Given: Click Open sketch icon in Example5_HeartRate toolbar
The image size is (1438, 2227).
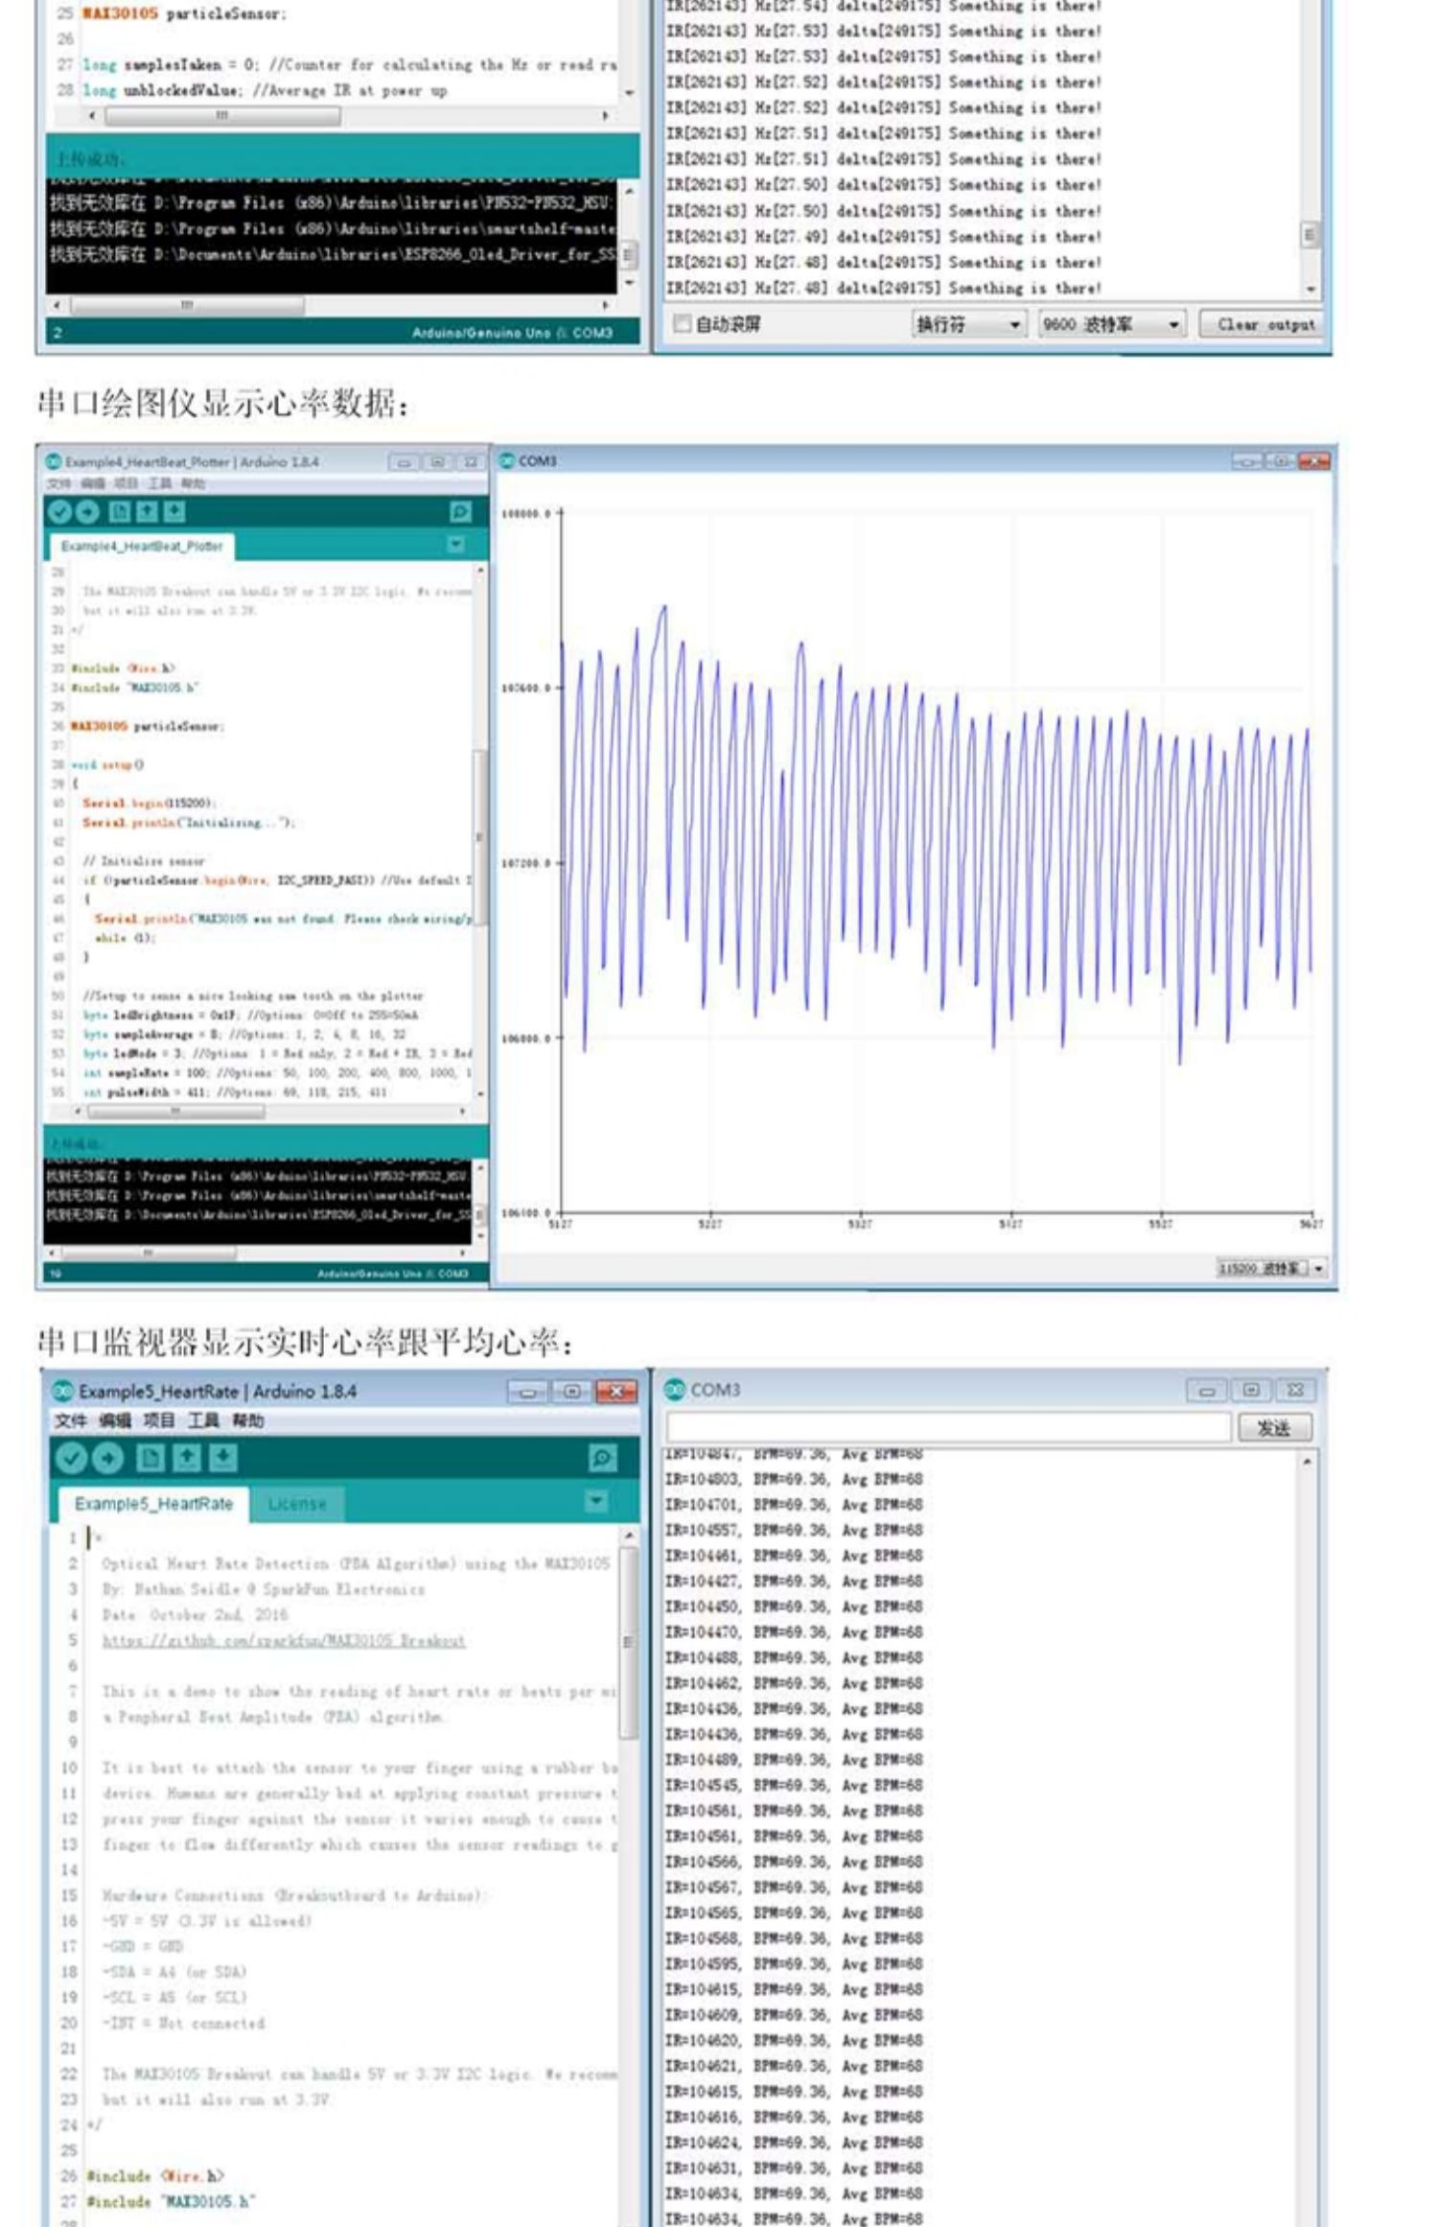Looking at the screenshot, I should [186, 1458].
